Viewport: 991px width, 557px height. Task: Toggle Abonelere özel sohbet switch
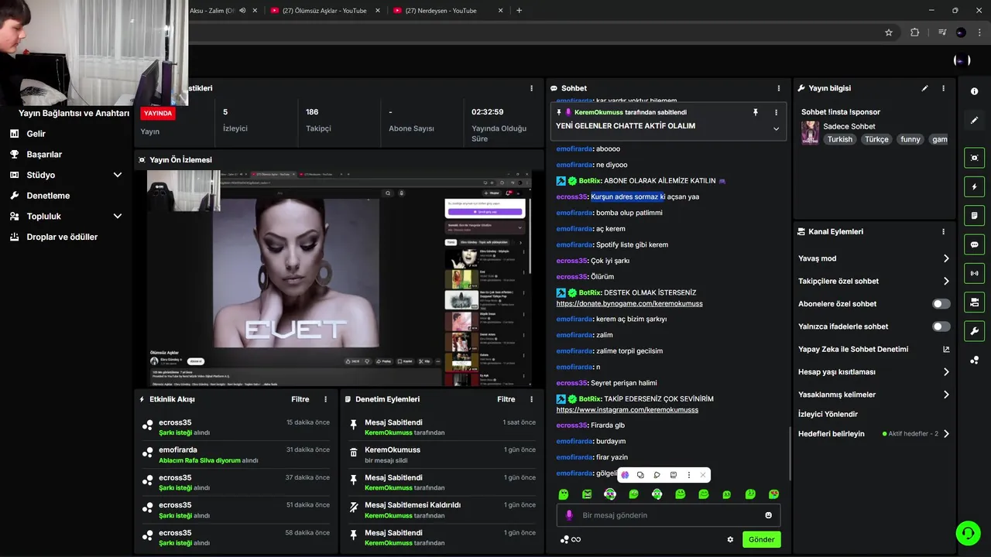coord(941,304)
